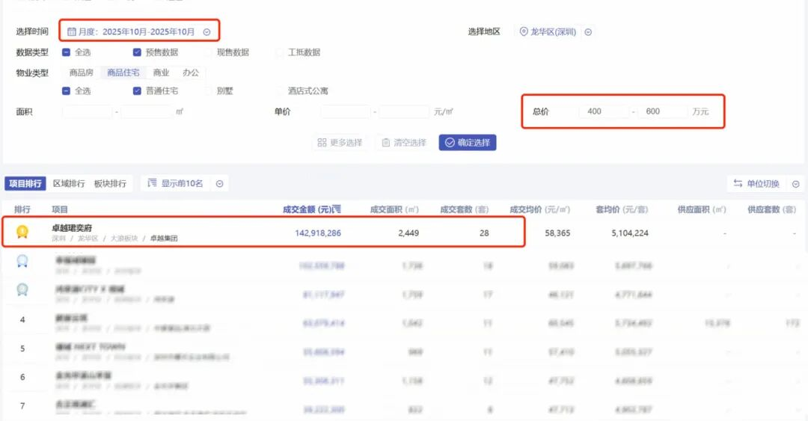Viewport: 808px width, 421px height.
Task: Select the 商业 property type tab
Action: pos(161,73)
